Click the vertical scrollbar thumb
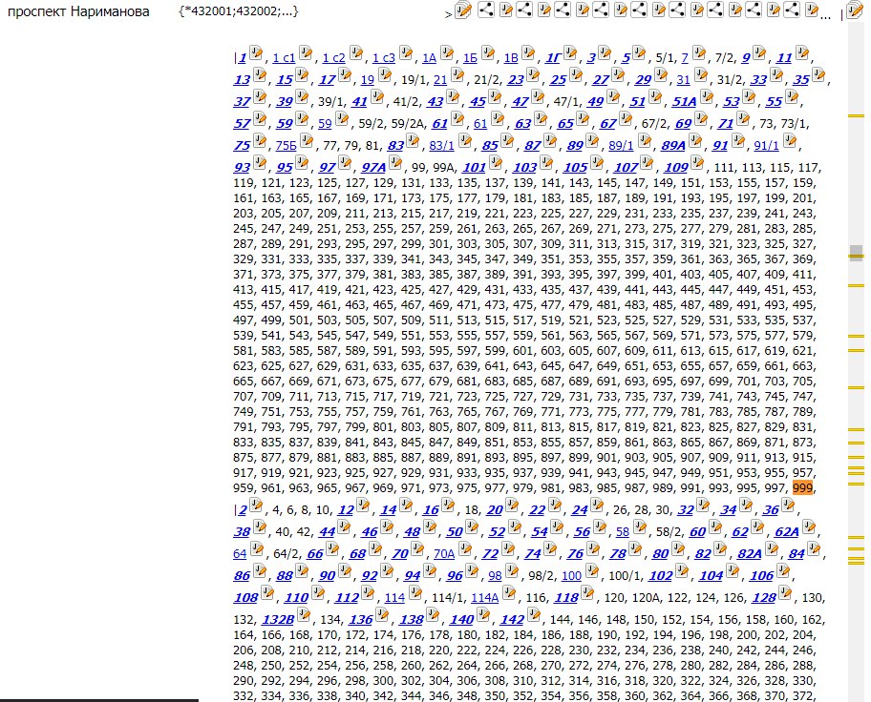The width and height of the screenshot is (871, 702). pyautogui.click(x=856, y=253)
